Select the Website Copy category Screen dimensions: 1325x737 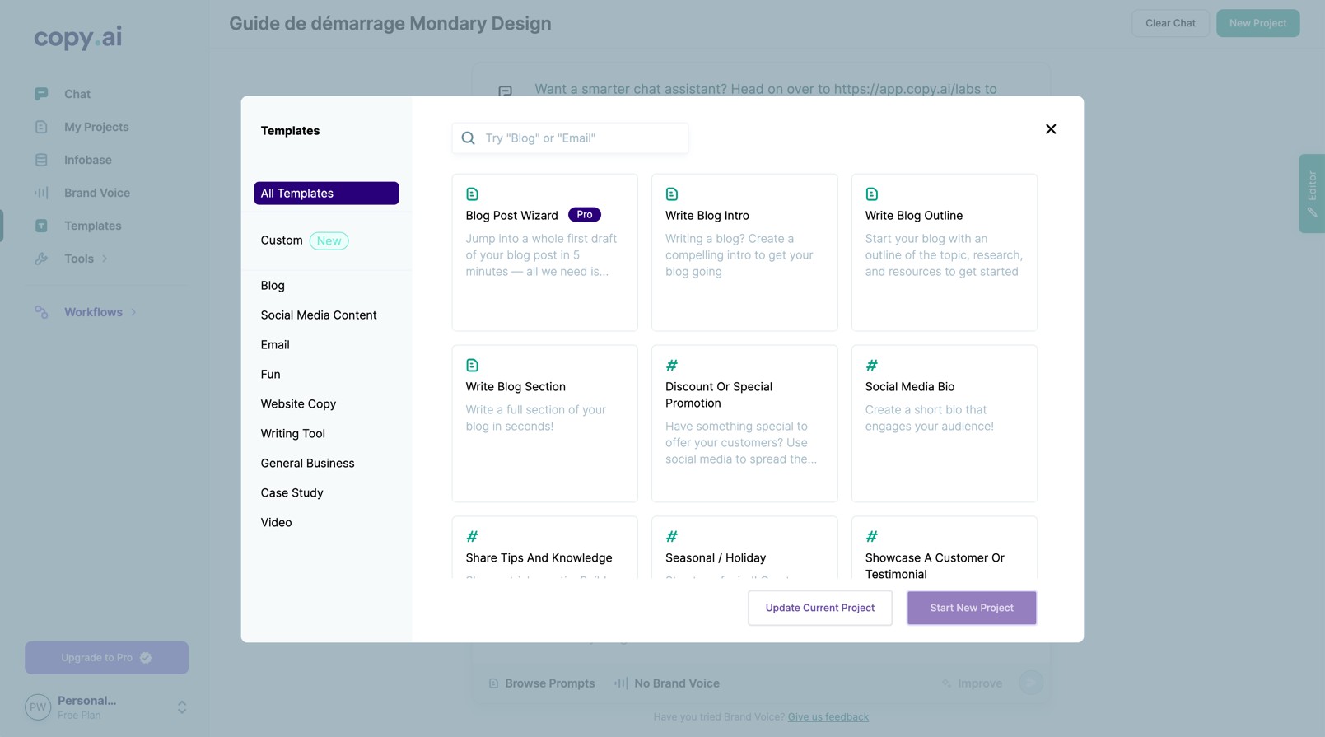pyautogui.click(x=298, y=404)
